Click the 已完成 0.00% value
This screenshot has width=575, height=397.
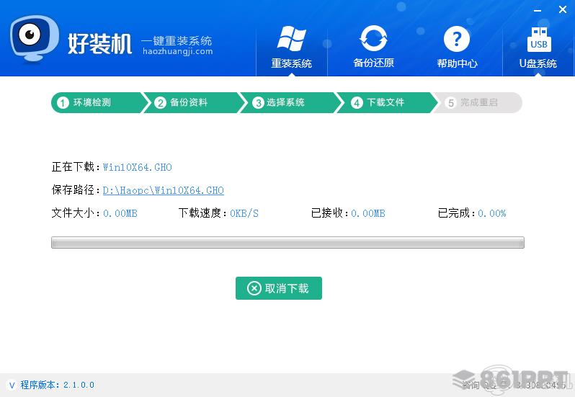(x=491, y=213)
